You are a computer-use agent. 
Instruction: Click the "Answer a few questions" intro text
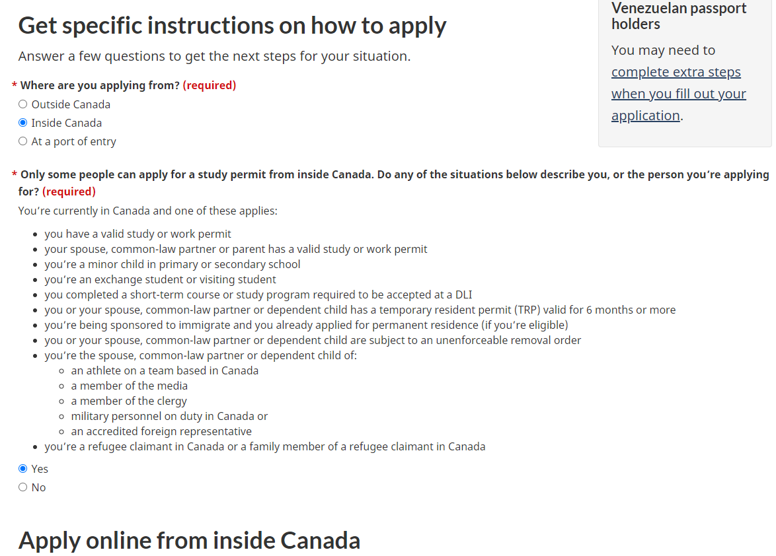coord(214,56)
